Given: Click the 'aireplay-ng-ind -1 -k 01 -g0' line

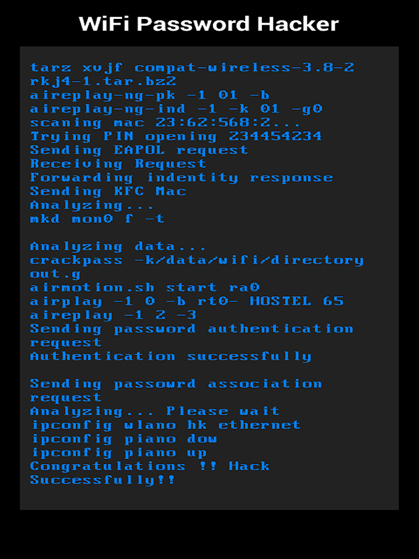Looking at the screenshot, I should pos(177,109).
